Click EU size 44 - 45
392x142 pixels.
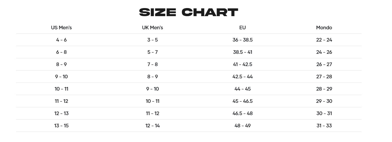[x=242, y=89]
